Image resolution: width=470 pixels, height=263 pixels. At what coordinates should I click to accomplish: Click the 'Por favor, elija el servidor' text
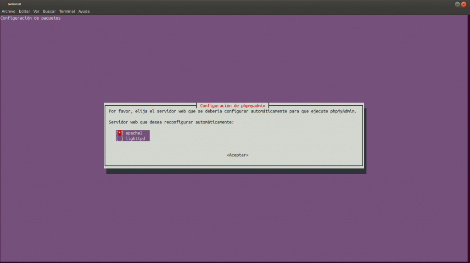tap(233, 111)
